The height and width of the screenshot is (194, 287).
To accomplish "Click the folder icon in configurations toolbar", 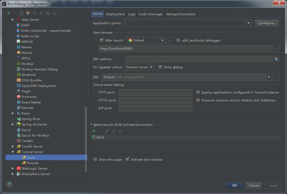I will [x=48, y=13].
